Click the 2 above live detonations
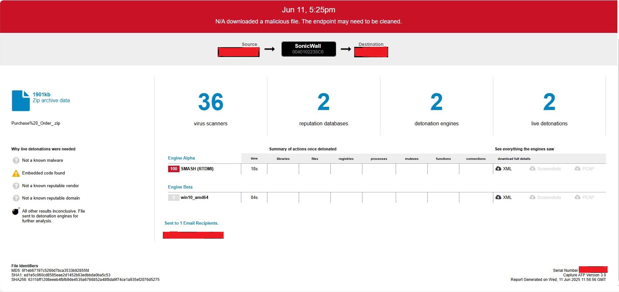The height and width of the screenshot is (292, 619). pyautogui.click(x=549, y=102)
